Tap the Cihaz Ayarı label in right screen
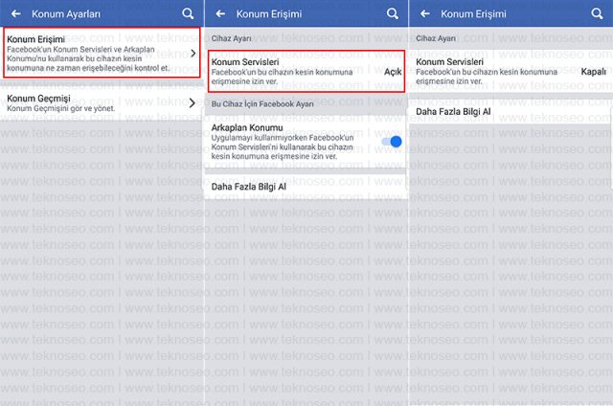This screenshot has height=406, width=613. coord(436,38)
